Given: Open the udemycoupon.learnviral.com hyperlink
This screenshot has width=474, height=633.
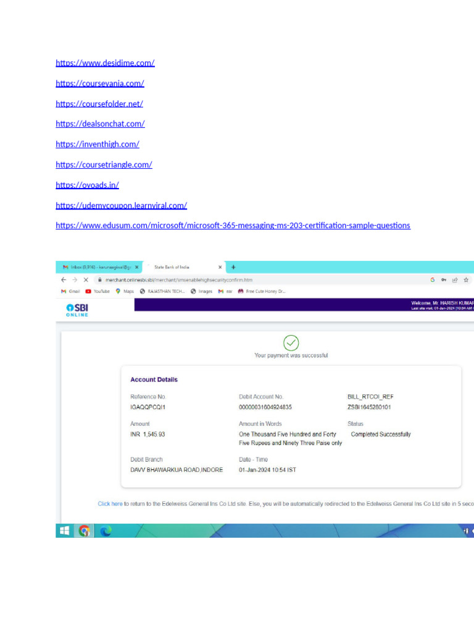Looking at the screenshot, I should pyautogui.click(x=122, y=205).
